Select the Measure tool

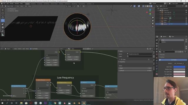(3, 35)
